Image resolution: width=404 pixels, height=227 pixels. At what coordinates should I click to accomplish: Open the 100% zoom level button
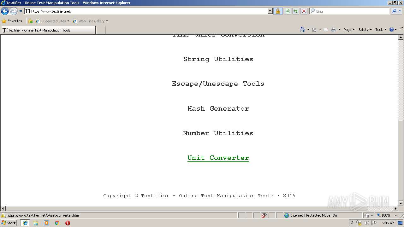pos(384,215)
